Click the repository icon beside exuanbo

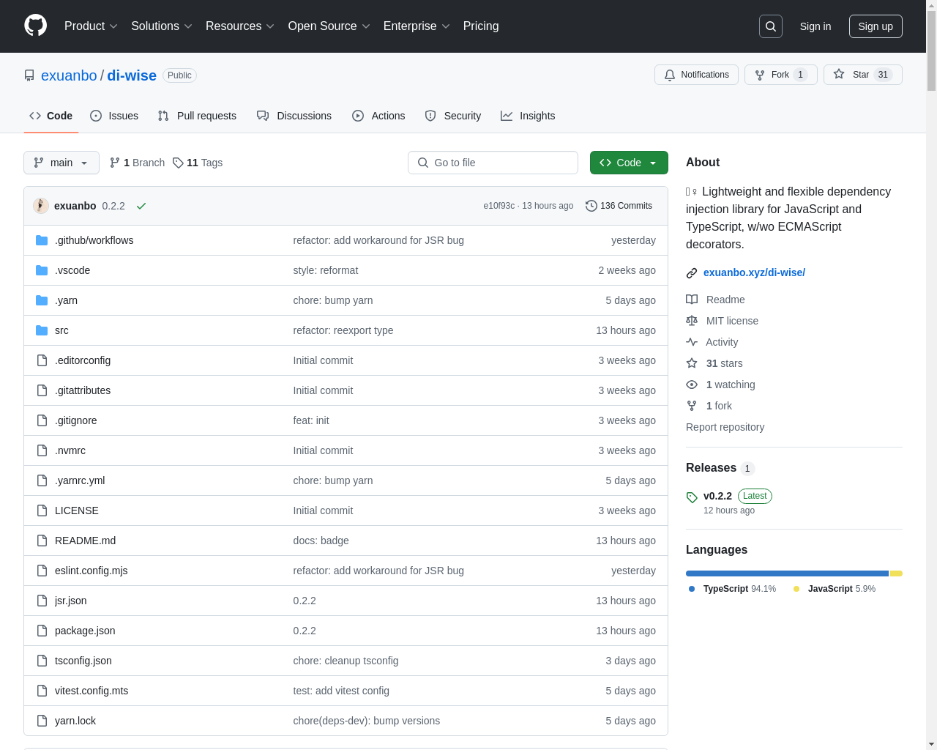(x=29, y=75)
